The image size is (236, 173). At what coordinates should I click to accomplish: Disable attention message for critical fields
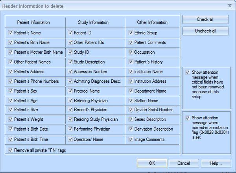(188, 72)
